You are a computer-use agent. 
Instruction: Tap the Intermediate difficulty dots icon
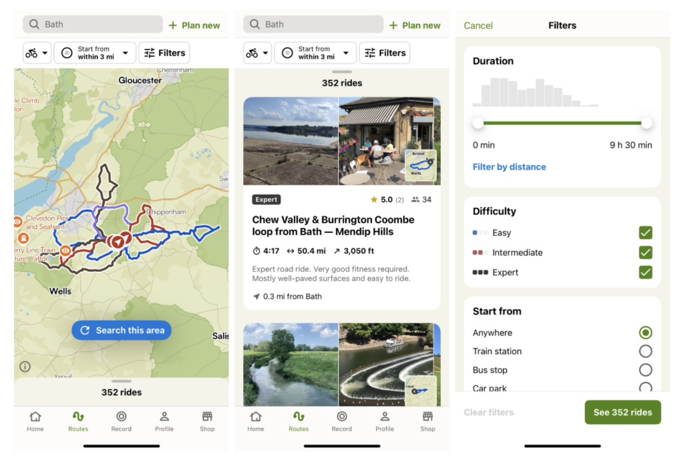(x=480, y=252)
